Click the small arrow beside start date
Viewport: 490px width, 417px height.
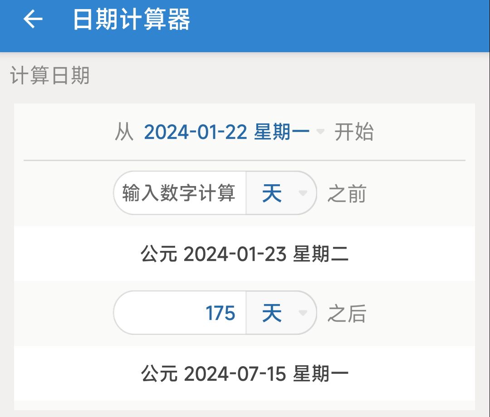[x=320, y=132]
